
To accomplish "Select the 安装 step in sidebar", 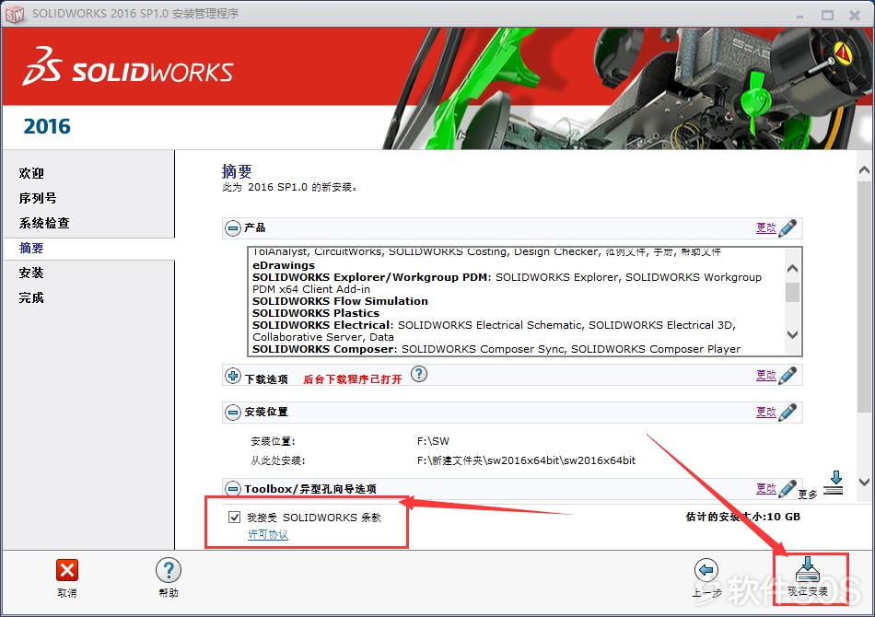I will [x=31, y=273].
